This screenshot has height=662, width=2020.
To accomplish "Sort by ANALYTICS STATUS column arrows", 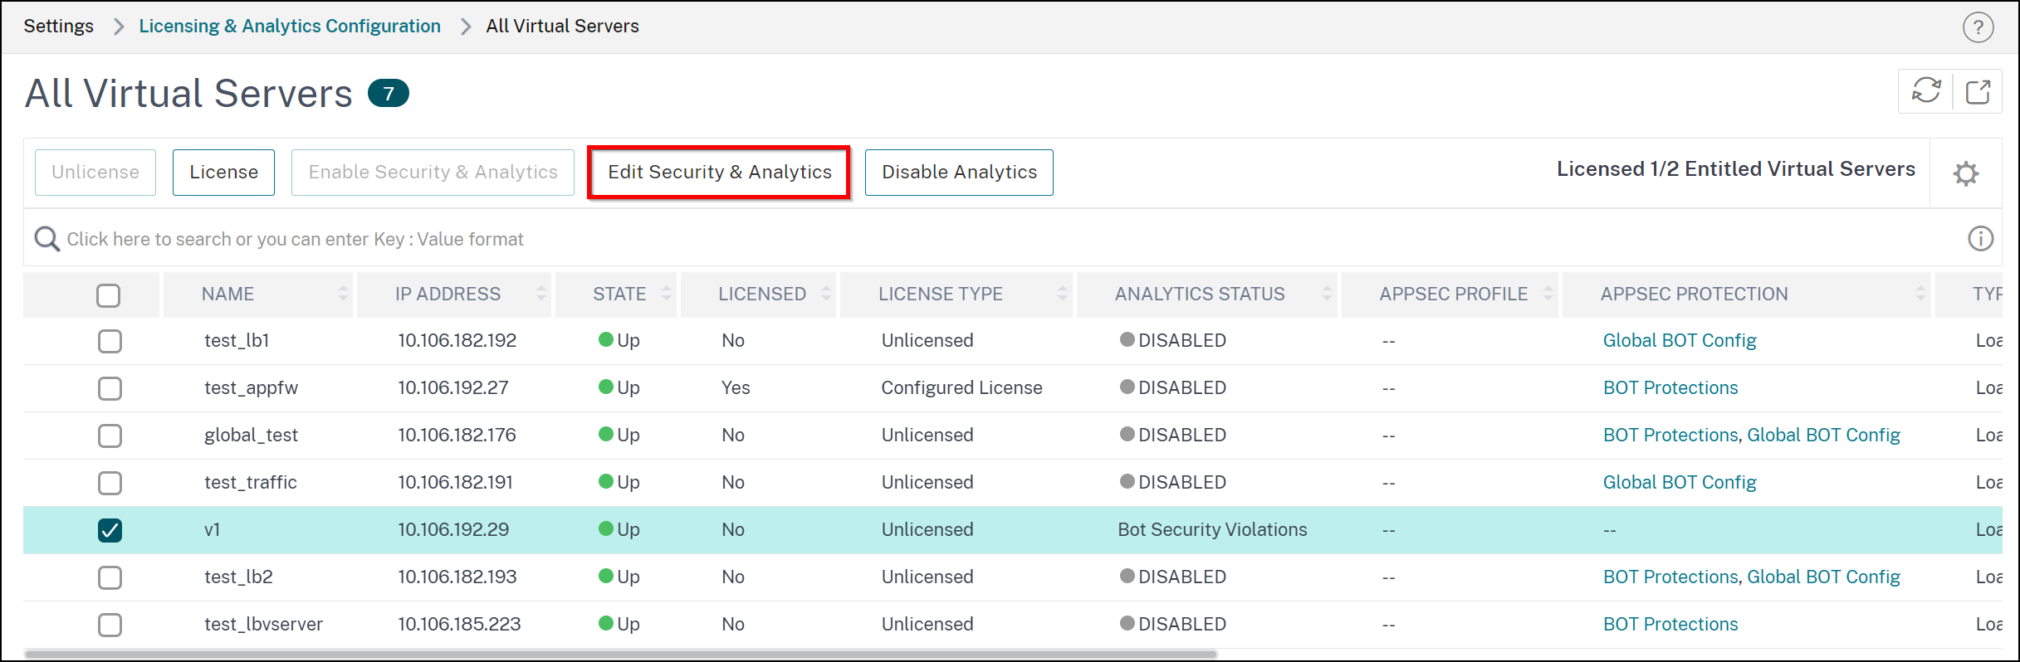I will (1326, 294).
